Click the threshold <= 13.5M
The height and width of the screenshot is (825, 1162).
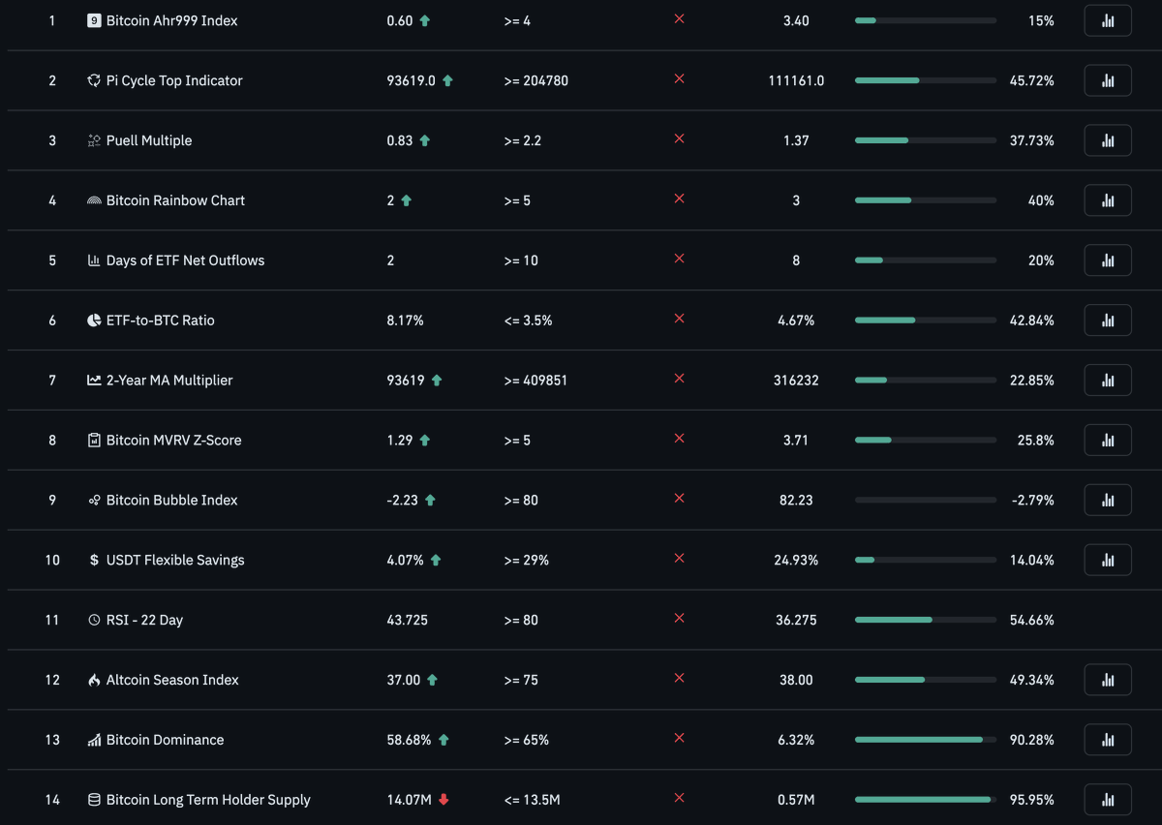click(532, 800)
